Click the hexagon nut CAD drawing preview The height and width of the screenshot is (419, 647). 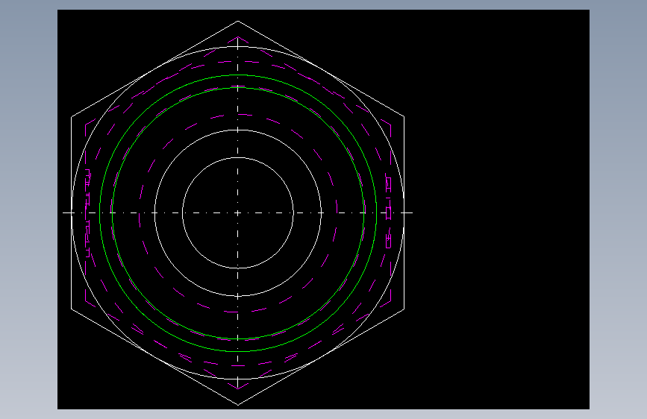[323, 209]
